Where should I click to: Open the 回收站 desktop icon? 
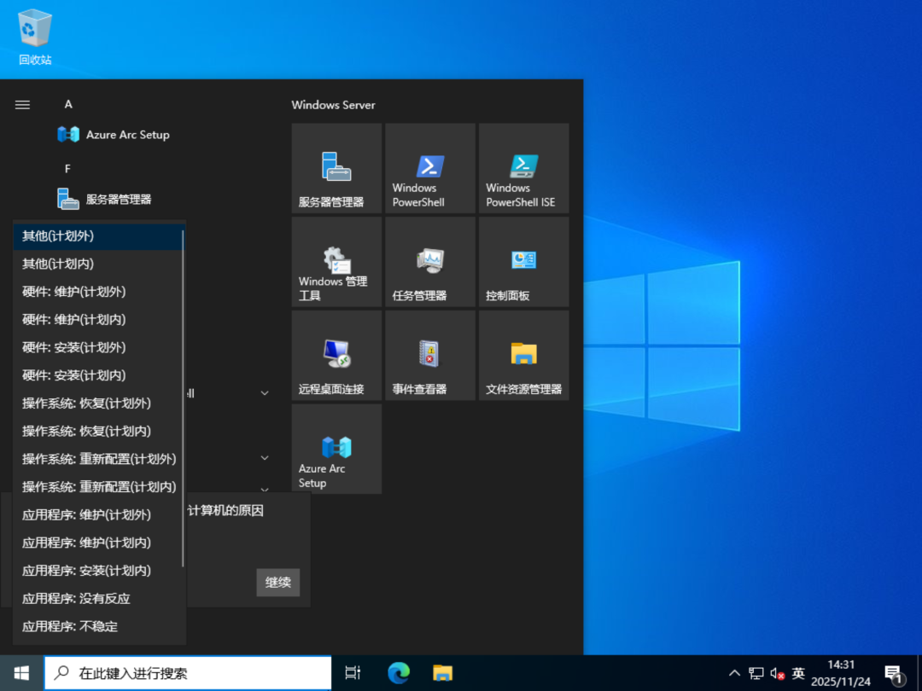pos(35,37)
